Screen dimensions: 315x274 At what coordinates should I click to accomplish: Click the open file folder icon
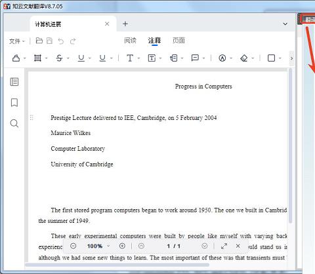(39, 41)
